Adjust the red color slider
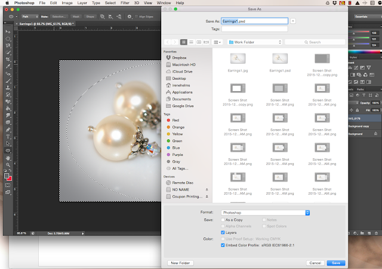The width and height of the screenshot is (382, 269). coord(354,33)
